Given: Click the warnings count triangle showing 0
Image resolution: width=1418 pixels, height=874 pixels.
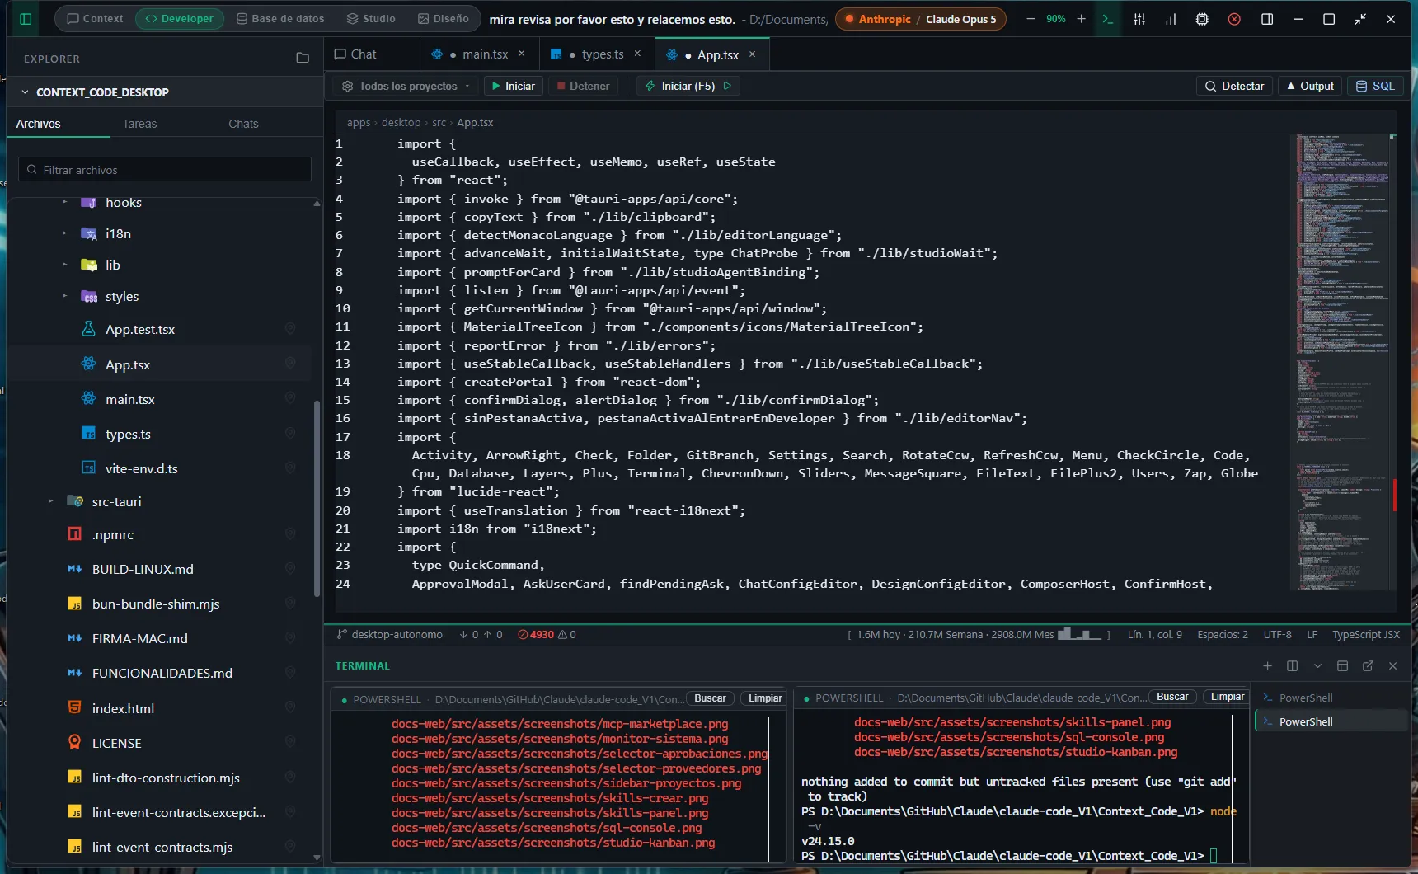Looking at the screenshot, I should coord(567,634).
